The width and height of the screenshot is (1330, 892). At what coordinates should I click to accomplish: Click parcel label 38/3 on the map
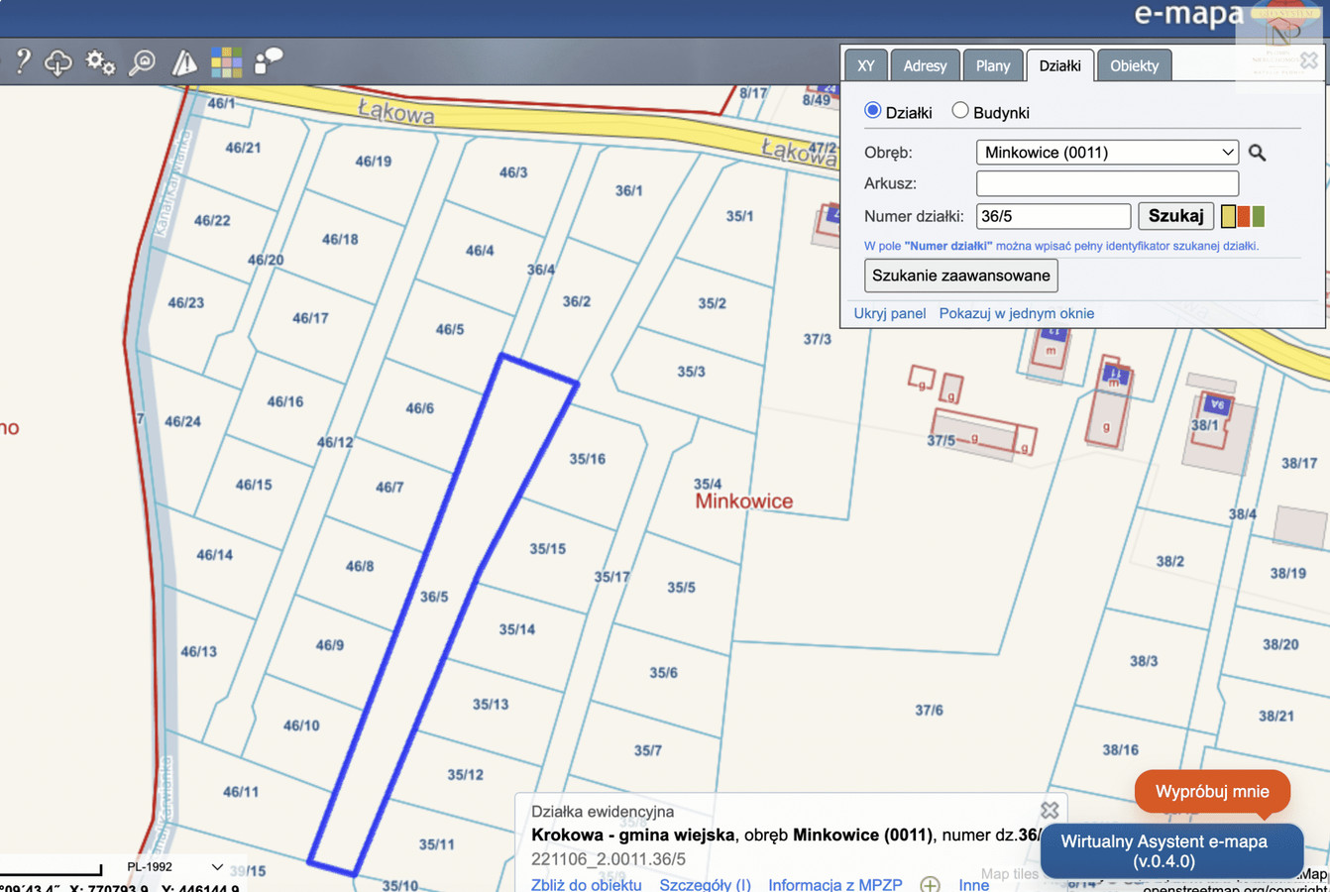(x=1144, y=660)
